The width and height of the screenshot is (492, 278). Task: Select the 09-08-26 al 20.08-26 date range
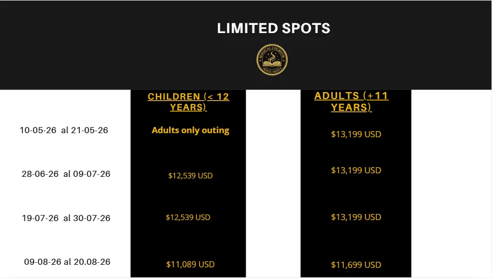(67, 262)
